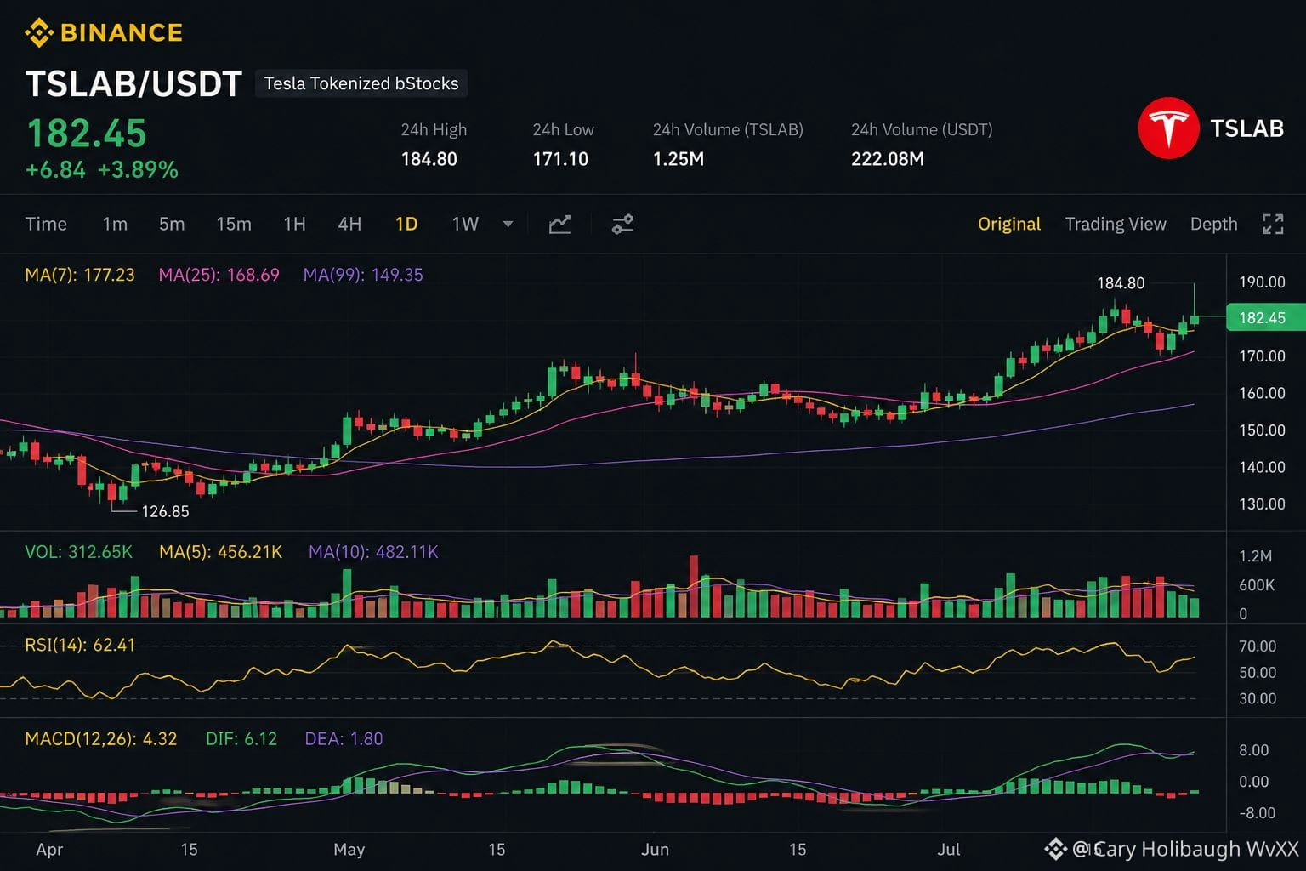Switch to the 15m interval
This screenshot has height=871, width=1306.
click(x=234, y=225)
